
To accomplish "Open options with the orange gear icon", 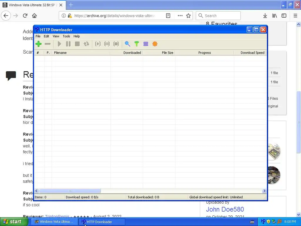I will click(155, 44).
